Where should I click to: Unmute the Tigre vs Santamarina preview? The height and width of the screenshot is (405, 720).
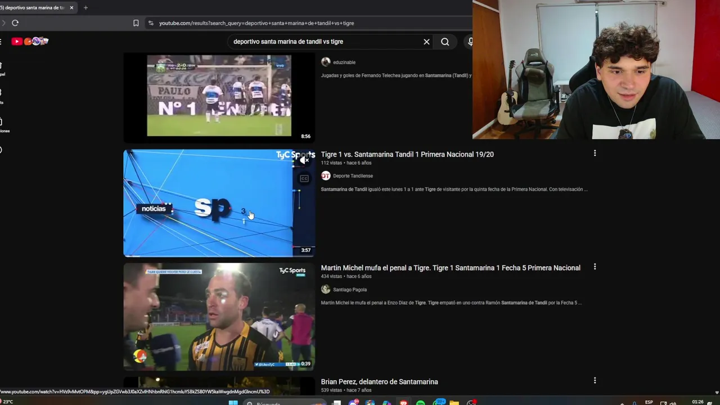[304, 160]
